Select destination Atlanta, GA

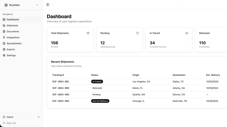point(179,88)
